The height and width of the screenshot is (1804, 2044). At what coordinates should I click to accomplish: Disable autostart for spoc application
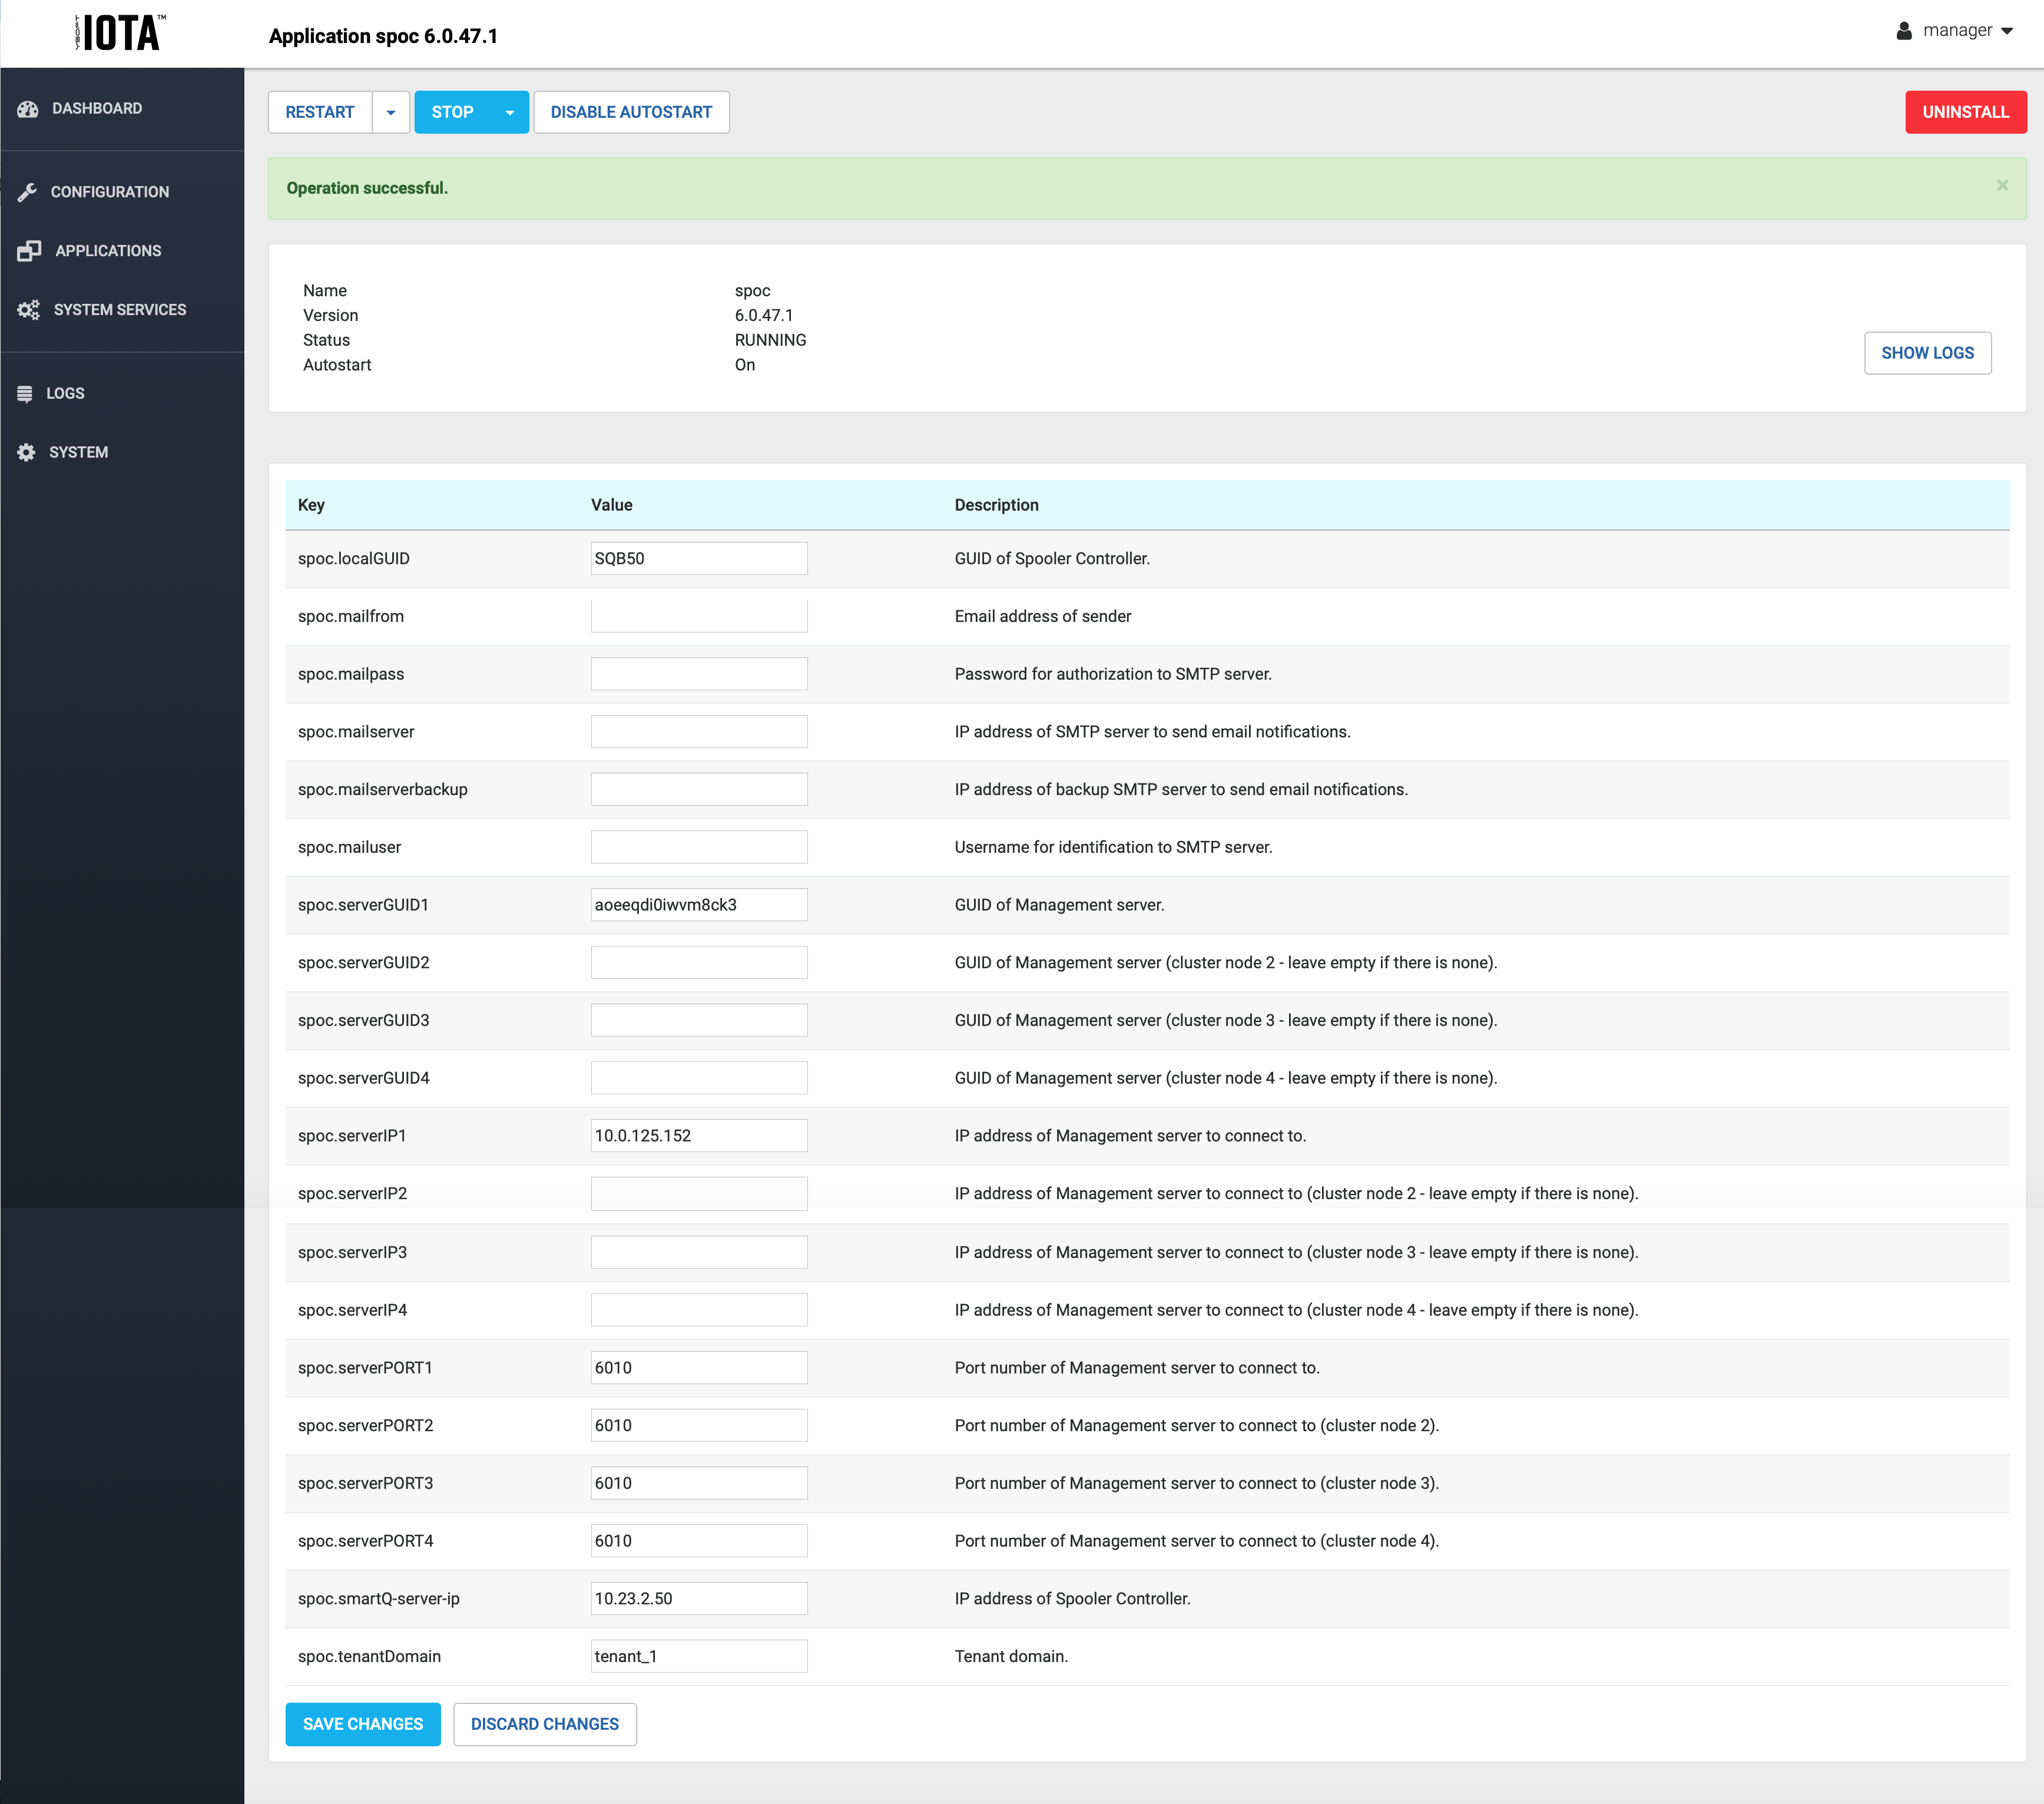tap(631, 112)
